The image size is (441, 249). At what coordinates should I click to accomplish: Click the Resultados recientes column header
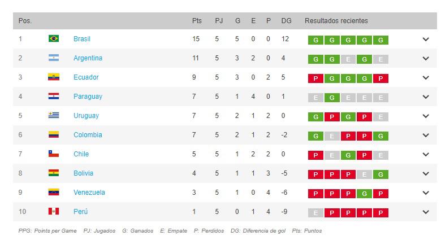click(336, 21)
